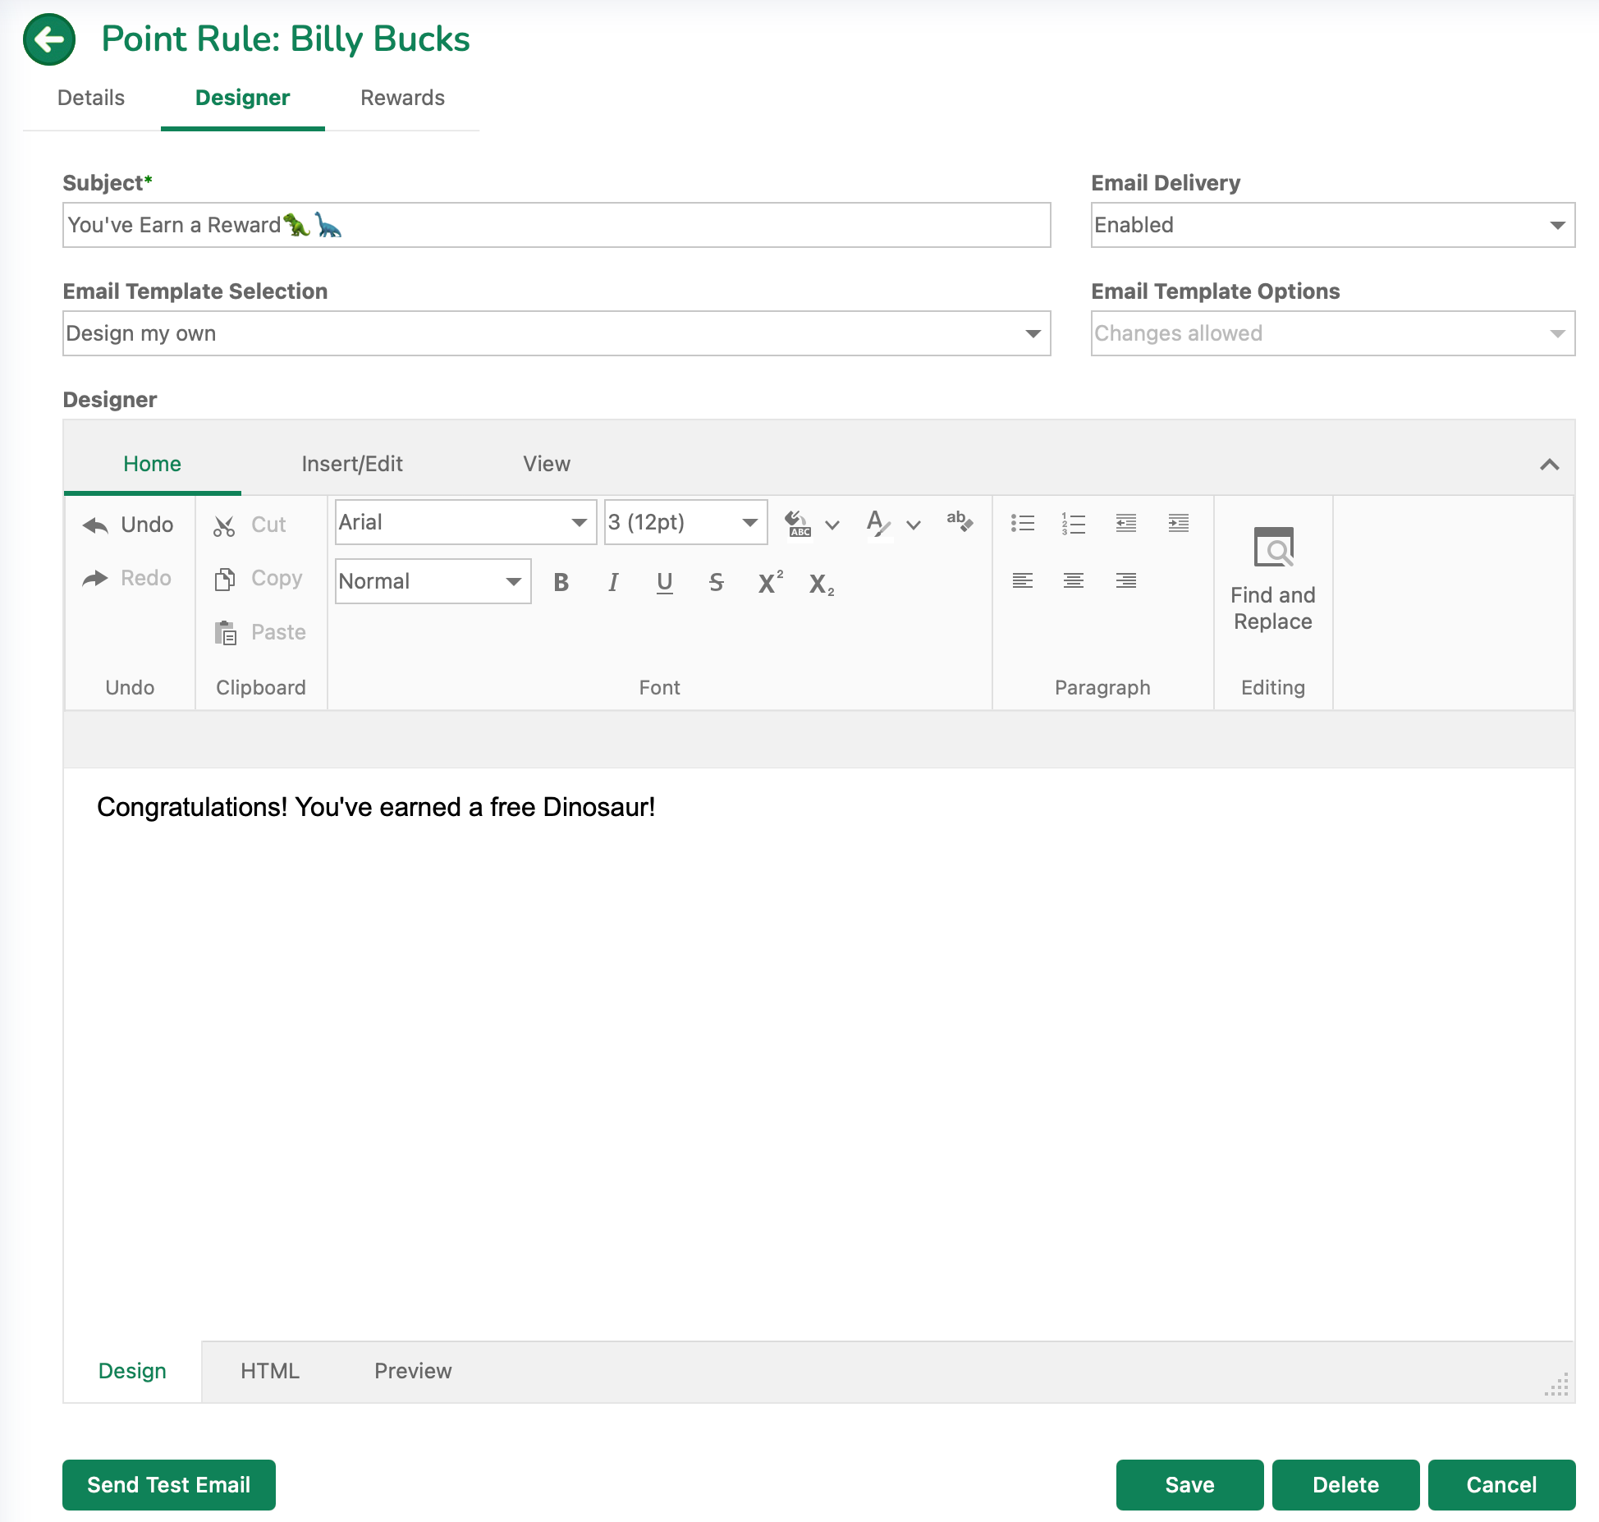Click in the email body editor text
The image size is (1599, 1522).
376,807
